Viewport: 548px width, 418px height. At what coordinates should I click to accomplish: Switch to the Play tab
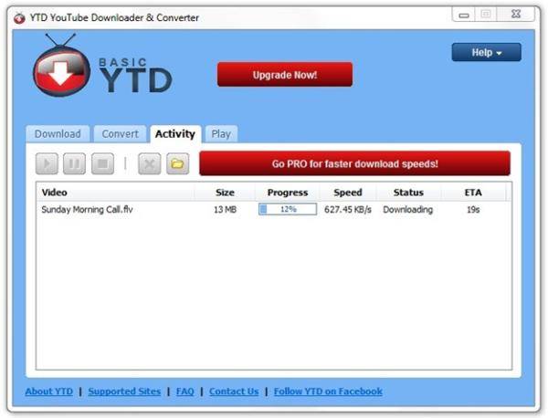(221, 134)
